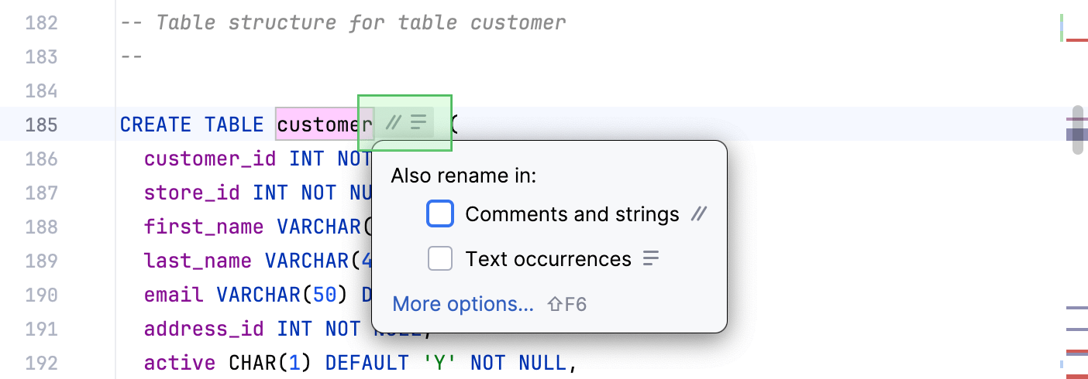Click line number 182 in the gutter
The image size is (1088, 379).
pyautogui.click(x=42, y=22)
